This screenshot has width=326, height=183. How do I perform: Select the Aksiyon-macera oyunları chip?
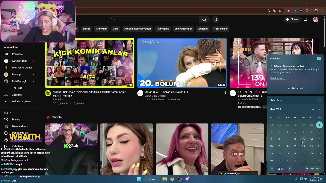[x=138, y=29]
